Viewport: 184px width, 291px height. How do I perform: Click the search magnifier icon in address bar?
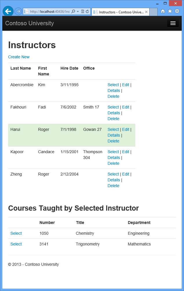(x=73, y=12)
